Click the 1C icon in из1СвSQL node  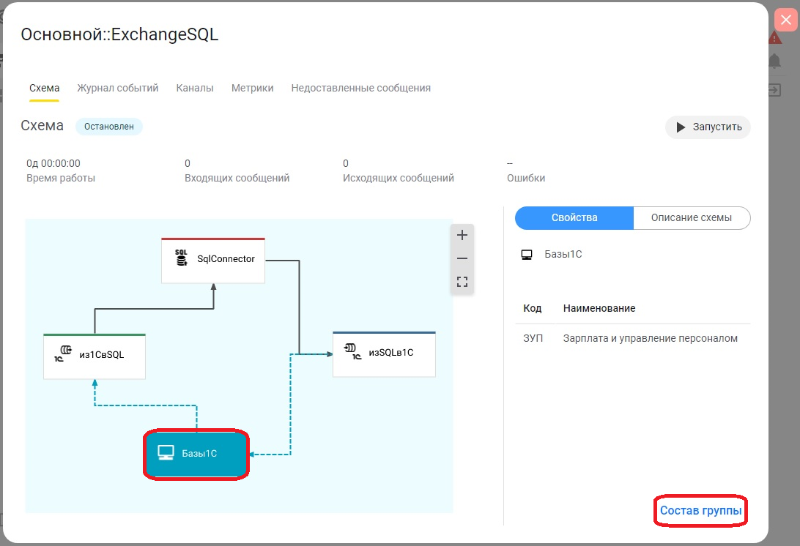62,354
